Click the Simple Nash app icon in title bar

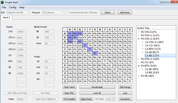(x=2, y=2)
